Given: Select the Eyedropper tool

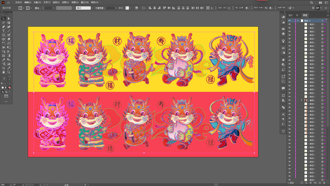Looking at the screenshot, I should tap(4, 60).
